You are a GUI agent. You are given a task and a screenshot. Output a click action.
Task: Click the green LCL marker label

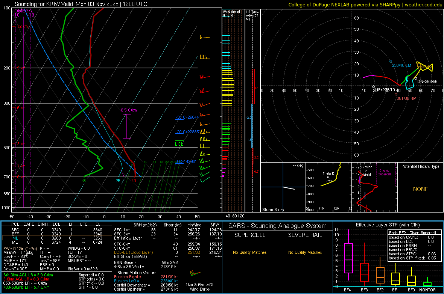(x=179, y=144)
